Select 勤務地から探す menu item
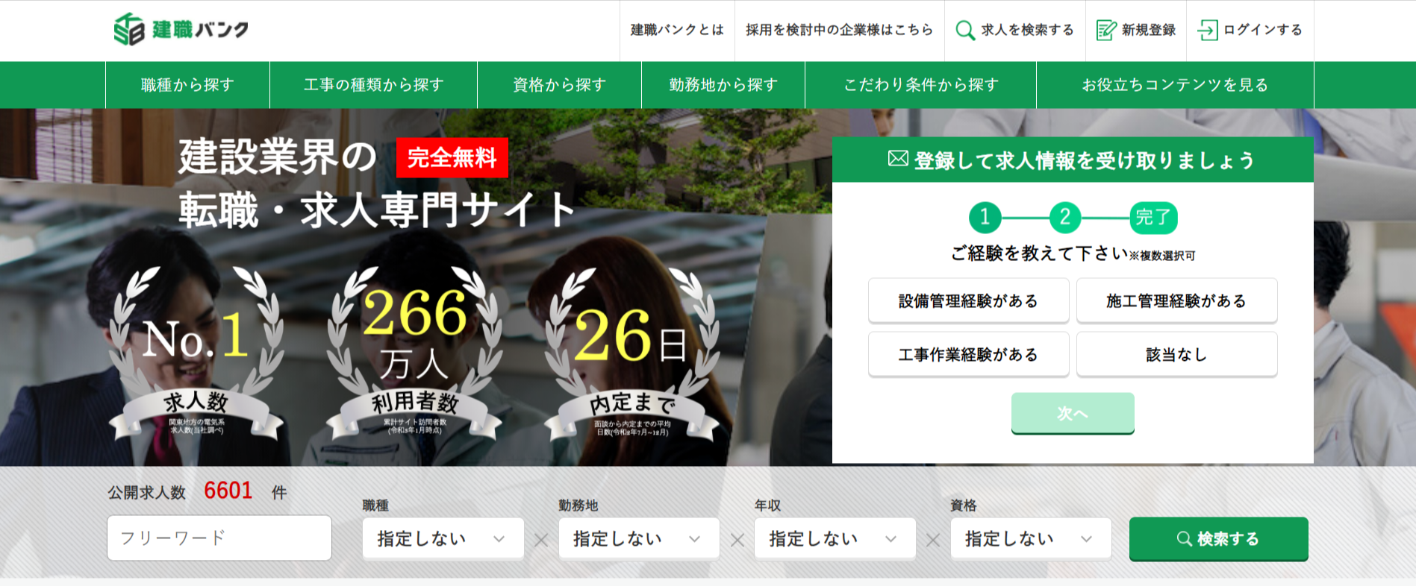The width and height of the screenshot is (1416, 586). coord(723,85)
